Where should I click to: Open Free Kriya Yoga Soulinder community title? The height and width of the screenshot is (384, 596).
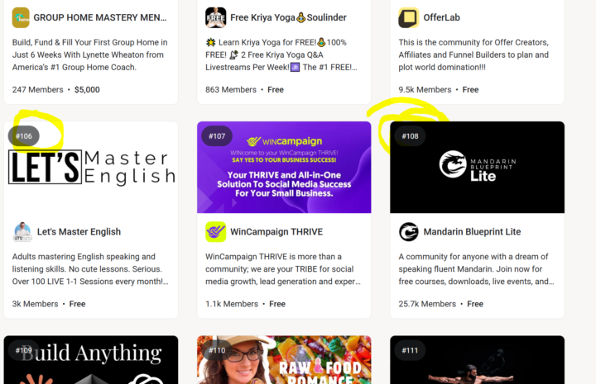pos(288,17)
